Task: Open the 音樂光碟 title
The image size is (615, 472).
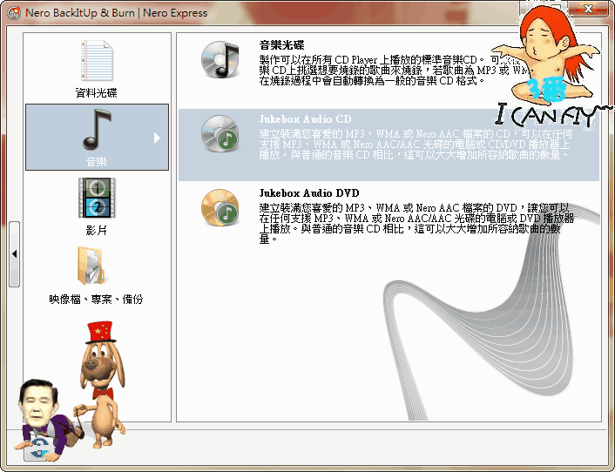Action: click(x=281, y=45)
